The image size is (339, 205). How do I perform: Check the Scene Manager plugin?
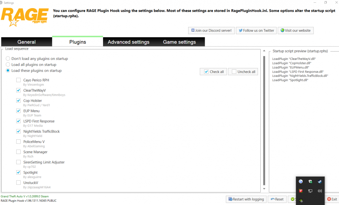tap(19, 152)
